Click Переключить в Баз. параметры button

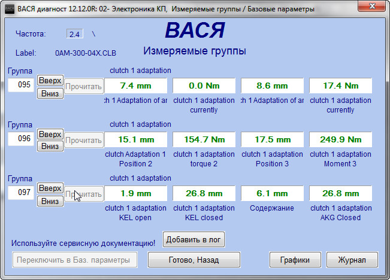pyautogui.click(x=75, y=260)
